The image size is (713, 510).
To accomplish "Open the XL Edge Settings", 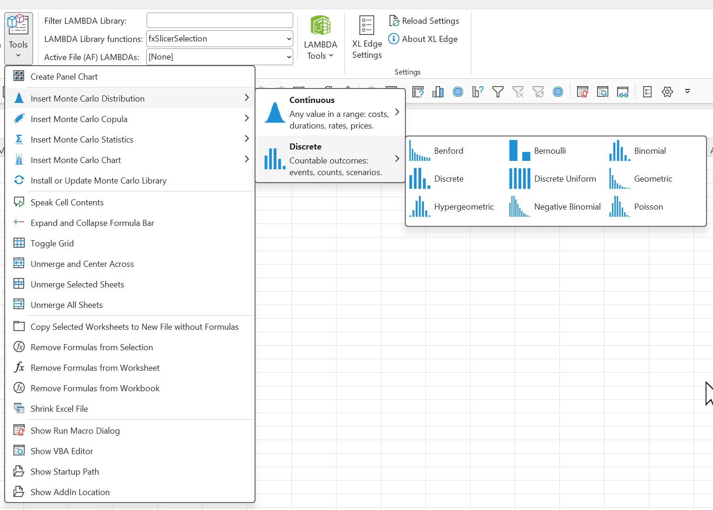I will click(x=367, y=38).
